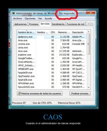Open the Ayuda menu
Screen dimensions: 107x131
(48, 18)
